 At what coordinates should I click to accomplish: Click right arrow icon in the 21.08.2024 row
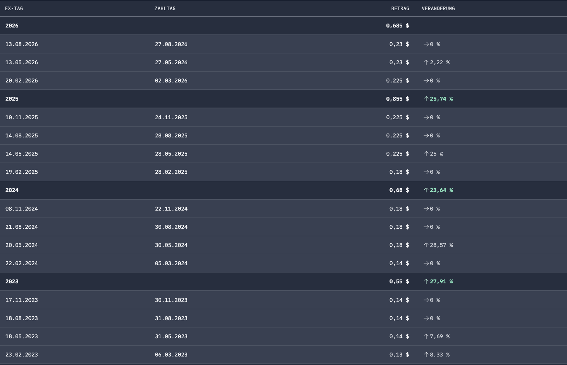[426, 227]
